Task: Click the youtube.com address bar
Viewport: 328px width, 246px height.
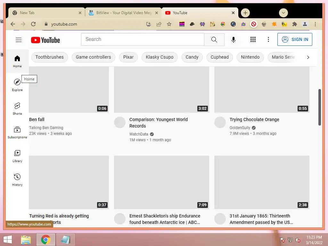Action: click(64, 24)
